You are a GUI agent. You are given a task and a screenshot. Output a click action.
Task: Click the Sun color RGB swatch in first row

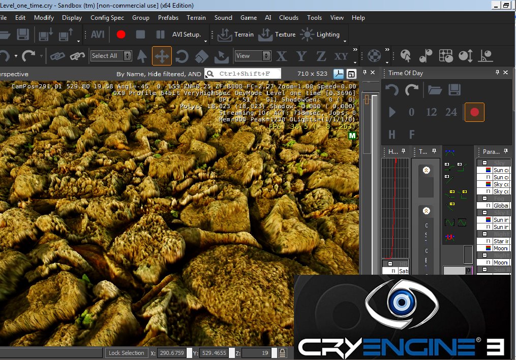[x=489, y=170]
